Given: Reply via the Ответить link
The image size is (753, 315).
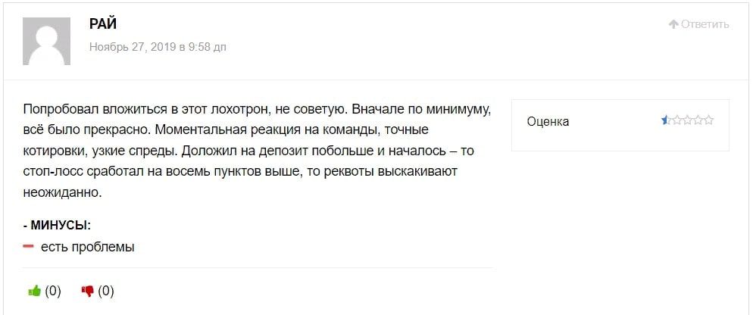Looking at the screenshot, I should click(705, 24).
